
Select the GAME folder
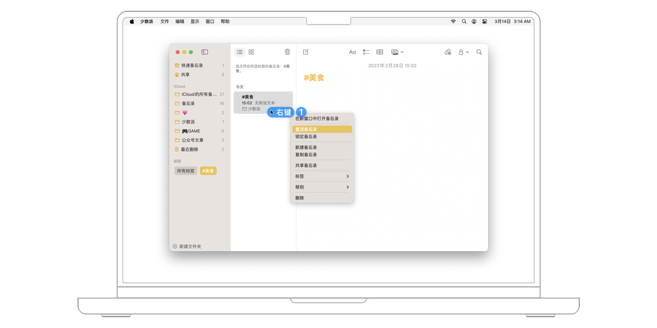pos(199,131)
